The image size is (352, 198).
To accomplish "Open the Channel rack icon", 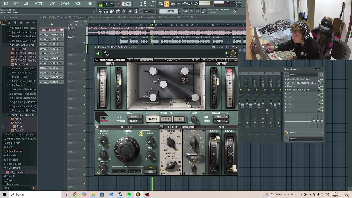I will click(106, 11).
